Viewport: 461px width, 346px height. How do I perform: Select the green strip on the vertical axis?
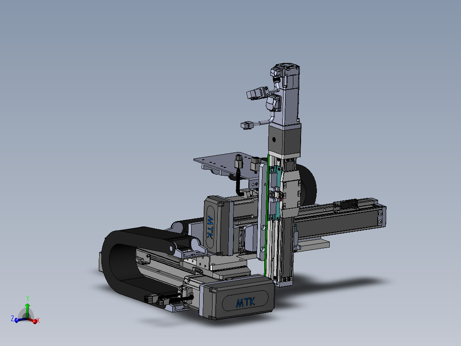point(268,215)
